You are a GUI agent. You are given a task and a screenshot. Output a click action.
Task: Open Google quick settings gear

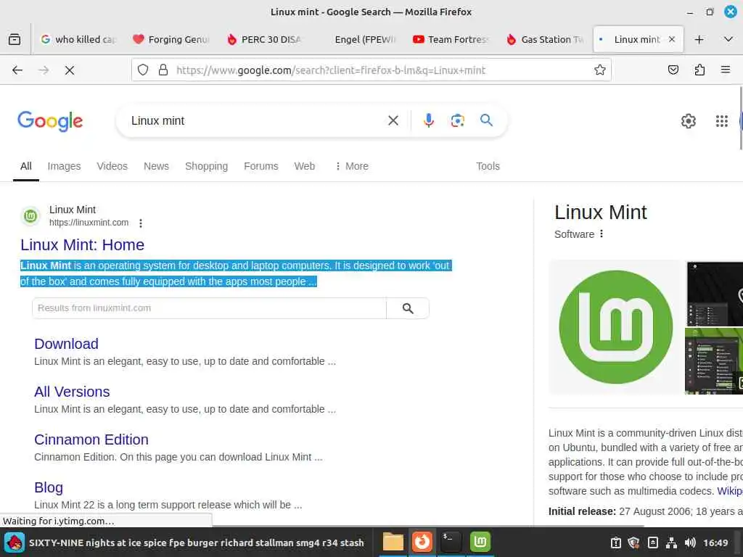pos(688,121)
